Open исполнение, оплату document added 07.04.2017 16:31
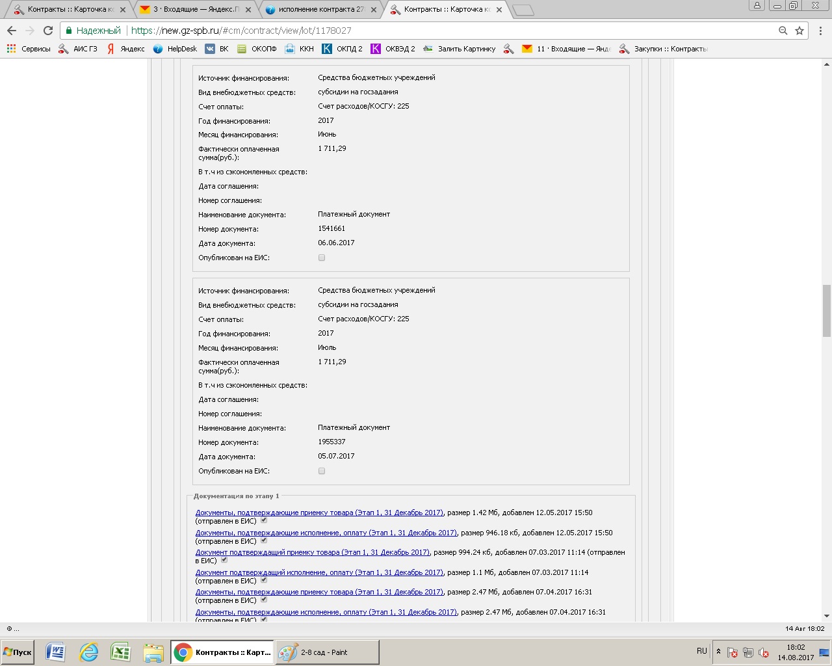832x666 pixels. (326, 612)
